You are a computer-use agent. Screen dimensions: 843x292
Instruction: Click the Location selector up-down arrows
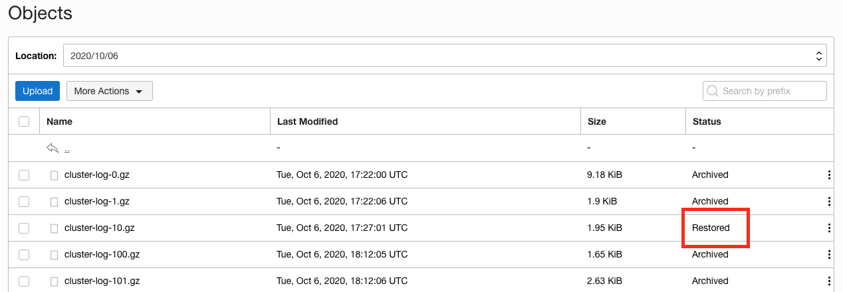click(819, 56)
